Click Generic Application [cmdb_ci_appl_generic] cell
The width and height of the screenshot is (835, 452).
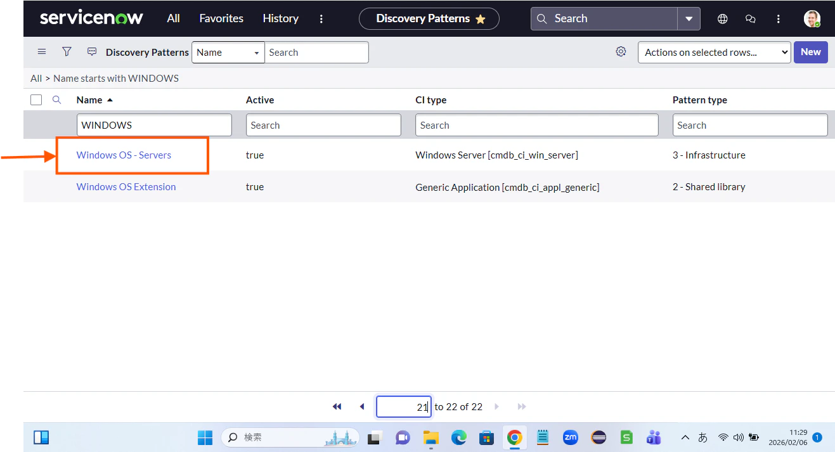pos(507,187)
